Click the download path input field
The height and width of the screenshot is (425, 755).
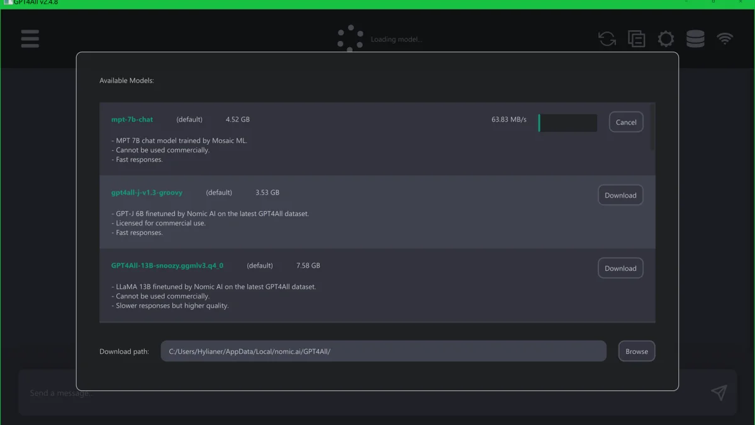pyautogui.click(x=384, y=351)
